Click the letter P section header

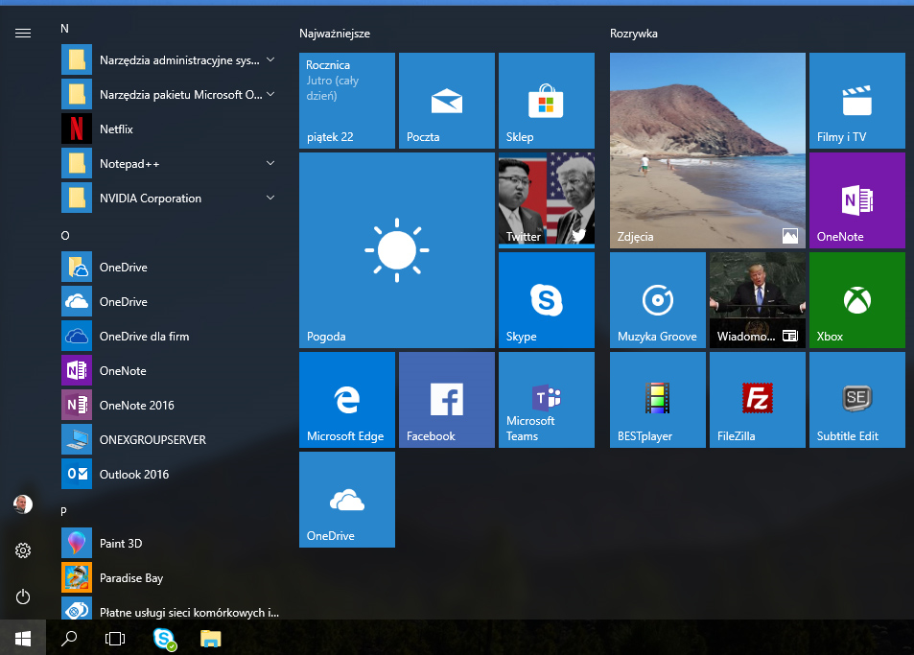tap(63, 512)
